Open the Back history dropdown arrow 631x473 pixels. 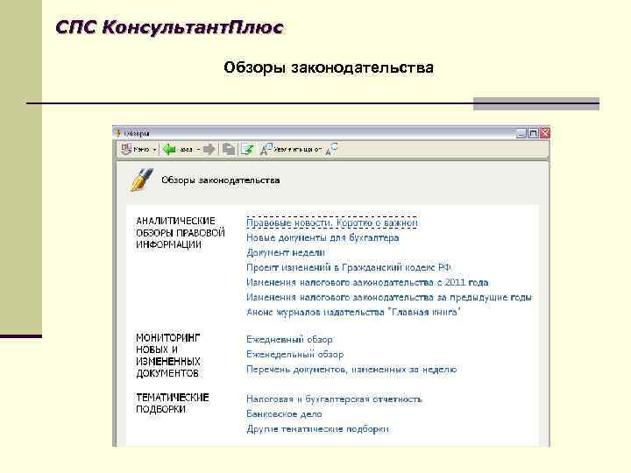tap(197, 150)
